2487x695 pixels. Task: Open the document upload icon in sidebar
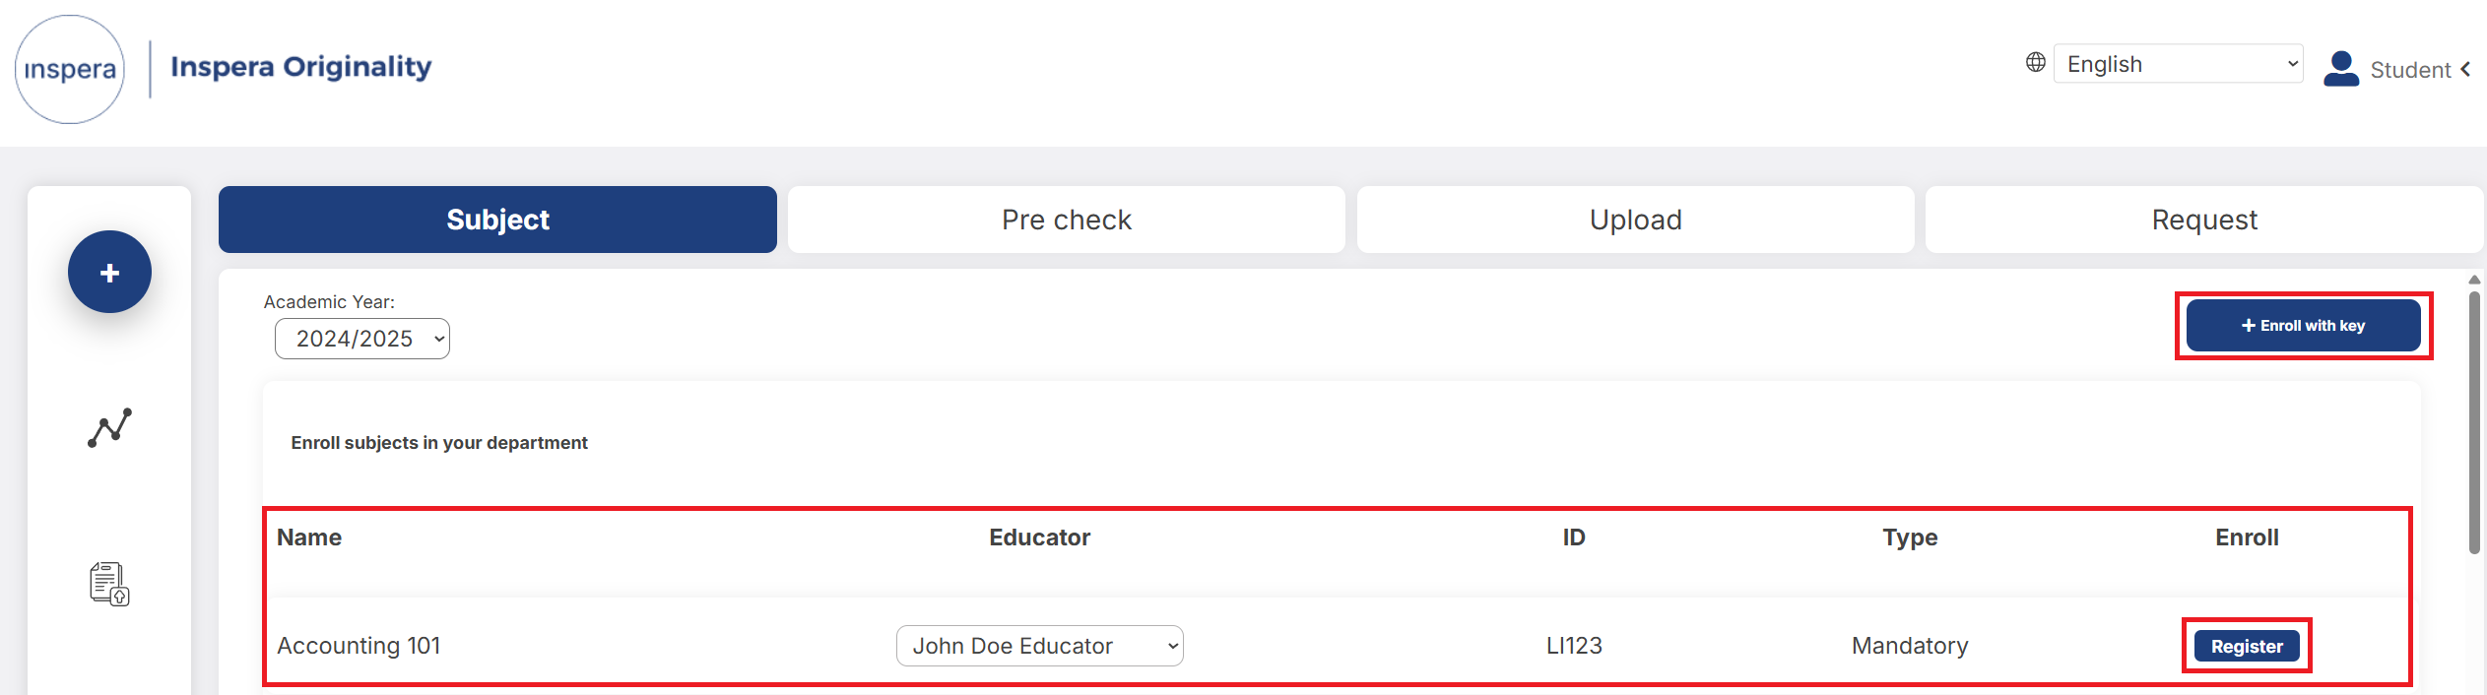click(x=109, y=584)
